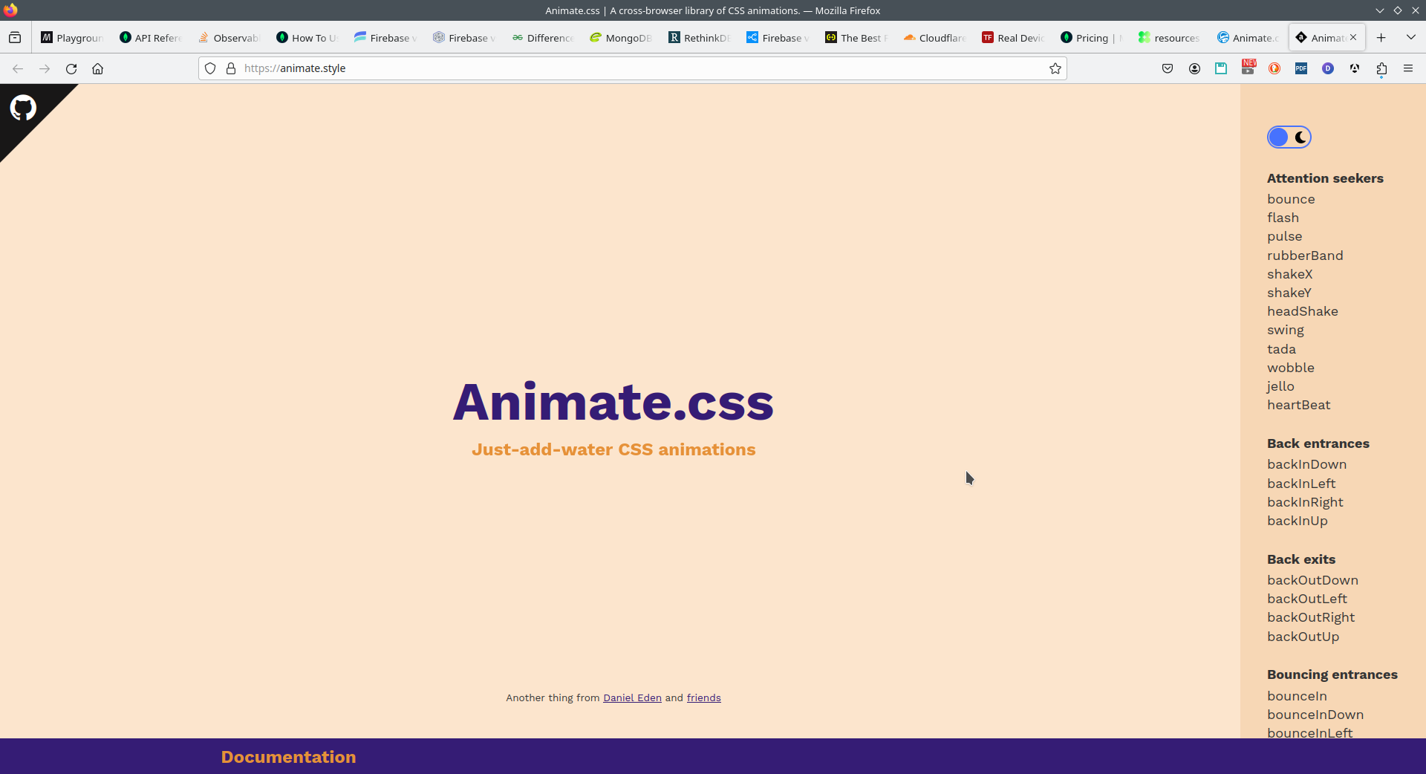Viewport: 1426px width, 774px height.
Task: Save the page with the SingleFile extension
Action: [x=1221, y=68]
